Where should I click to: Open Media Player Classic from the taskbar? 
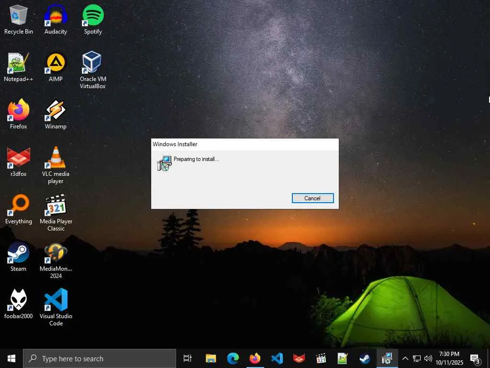pyautogui.click(x=321, y=358)
